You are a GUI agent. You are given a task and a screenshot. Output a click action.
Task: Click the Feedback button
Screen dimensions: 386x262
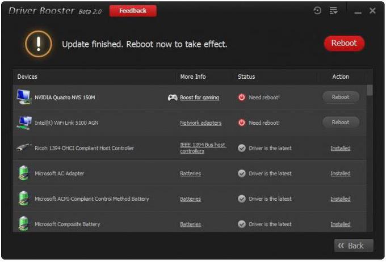pyautogui.click(x=133, y=11)
